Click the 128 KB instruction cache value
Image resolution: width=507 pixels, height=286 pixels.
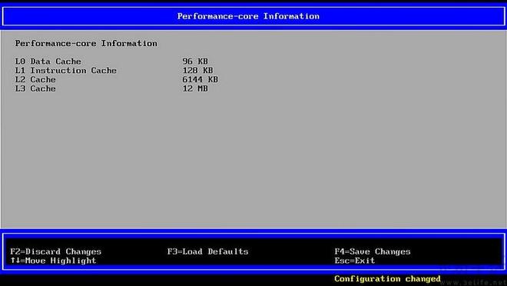197,71
